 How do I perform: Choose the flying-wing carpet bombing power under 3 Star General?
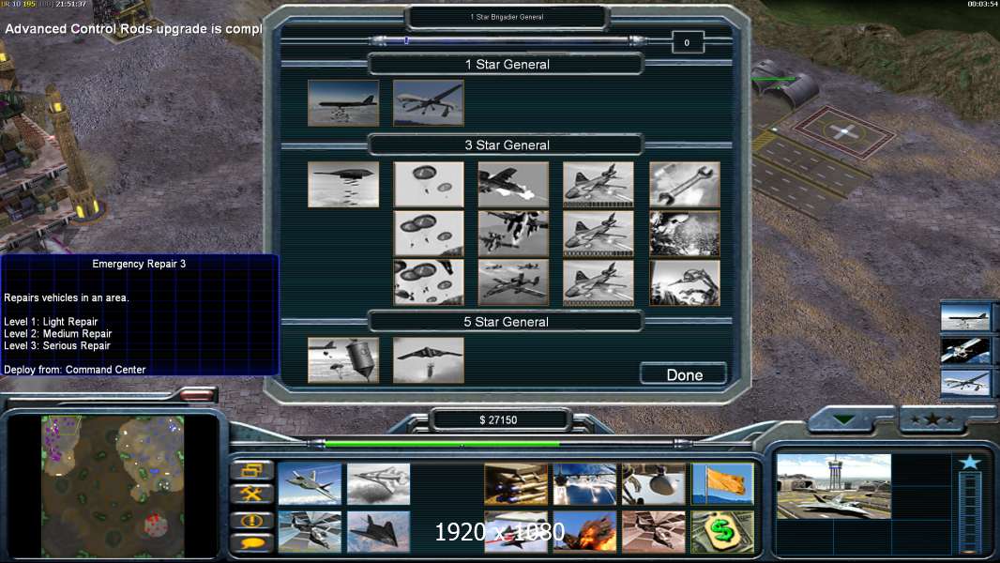343,184
